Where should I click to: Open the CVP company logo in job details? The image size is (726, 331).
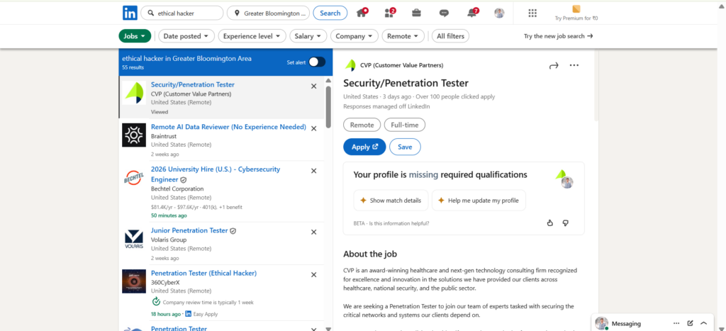click(350, 65)
